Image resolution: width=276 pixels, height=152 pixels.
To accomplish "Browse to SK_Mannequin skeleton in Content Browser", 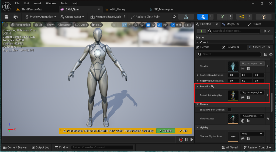I will tap(248, 68).
